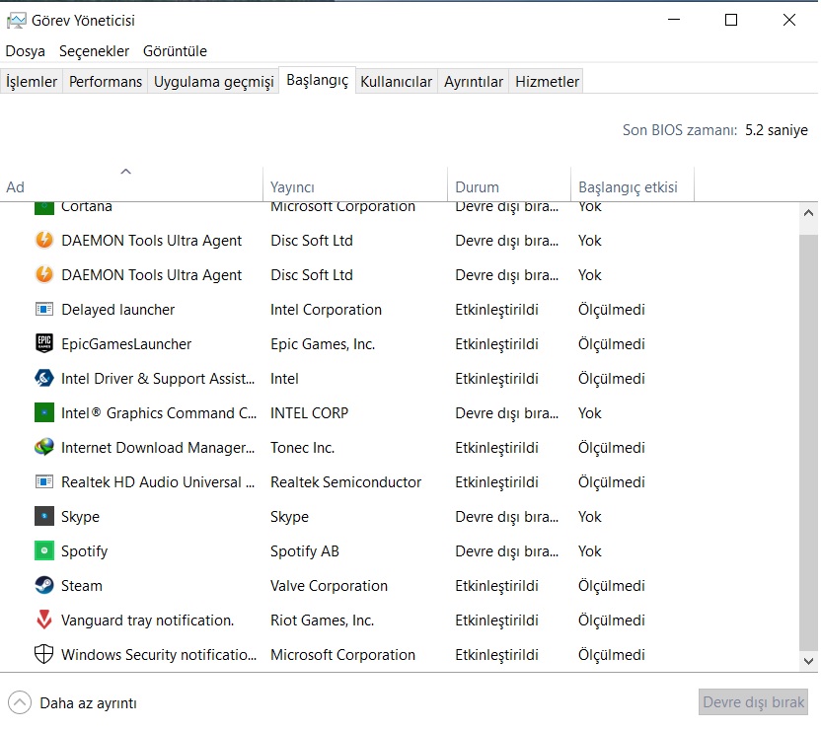This screenshot has height=730, width=821.
Task: Click Ölçülmedi impact in EpicGamesLauncher row
Action: [x=611, y=344]
